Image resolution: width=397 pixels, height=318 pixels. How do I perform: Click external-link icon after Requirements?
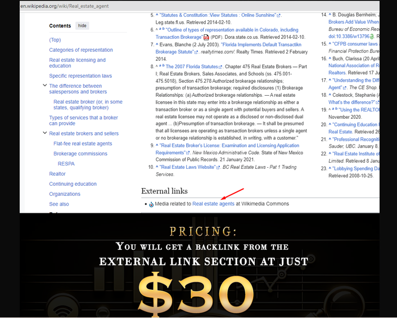pos(188,153)
